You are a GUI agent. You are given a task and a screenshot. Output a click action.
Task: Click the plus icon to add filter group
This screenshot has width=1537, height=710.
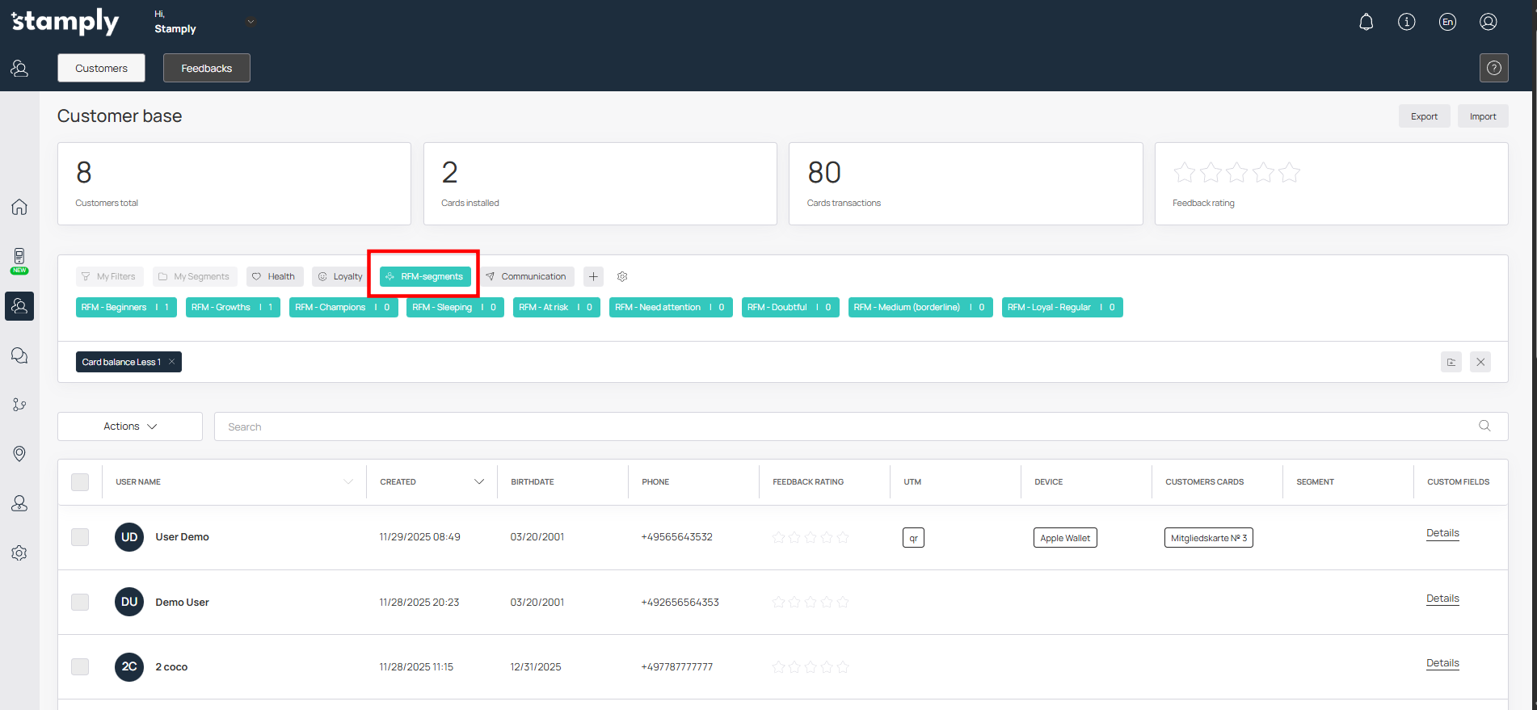(x=593, y=276)
